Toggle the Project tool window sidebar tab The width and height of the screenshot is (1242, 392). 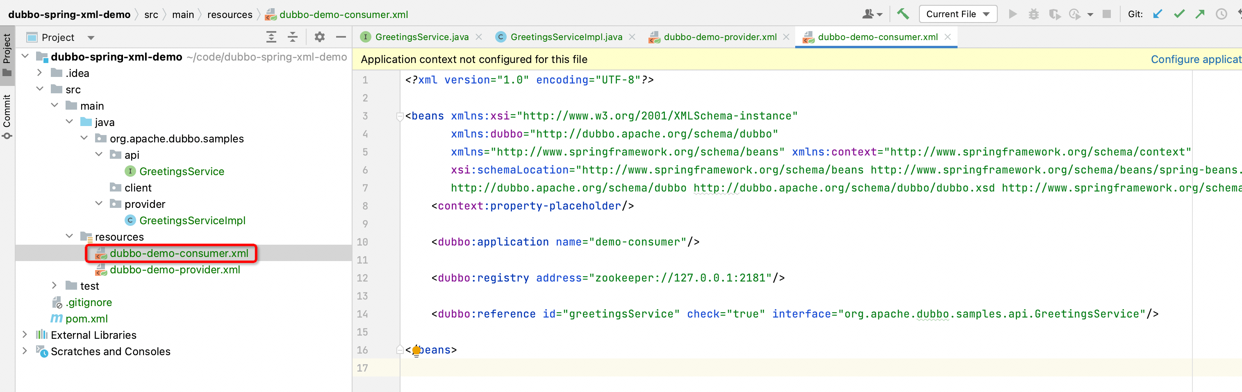pyautogui.click(x=7, y=55)
